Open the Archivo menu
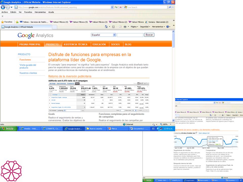The height and width of the screenshot is (182, 243). (x=5, y=12)
